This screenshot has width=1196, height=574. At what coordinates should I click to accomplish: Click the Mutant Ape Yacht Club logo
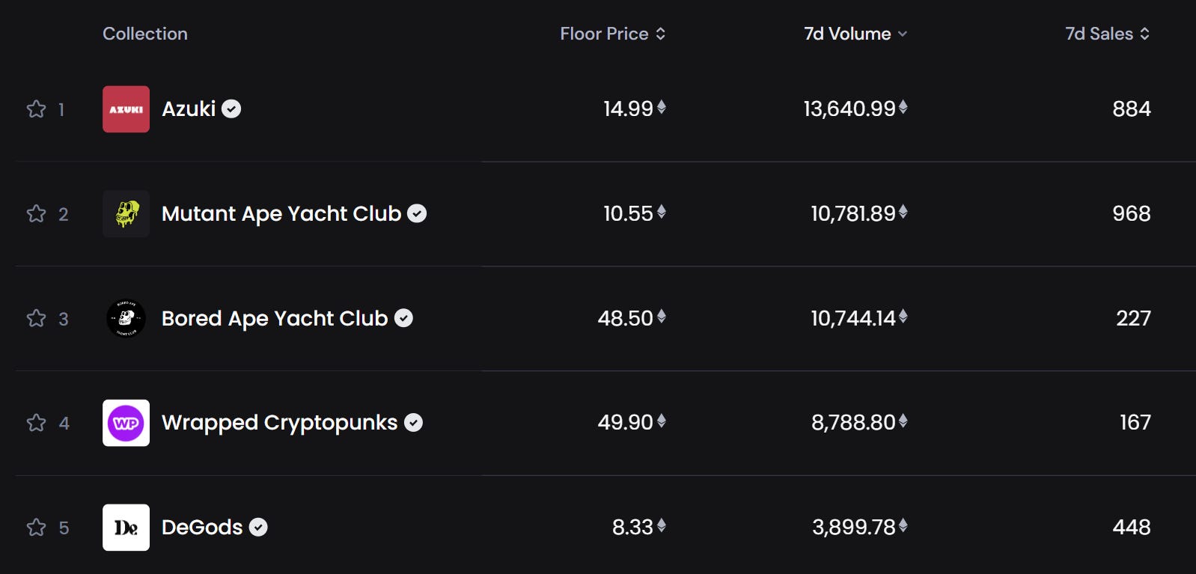pyautogui.click(x=126, y=214)
